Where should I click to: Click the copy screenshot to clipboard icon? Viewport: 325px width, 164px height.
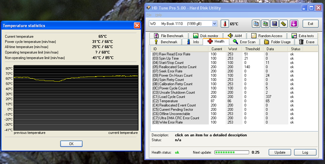pos(265,24)
